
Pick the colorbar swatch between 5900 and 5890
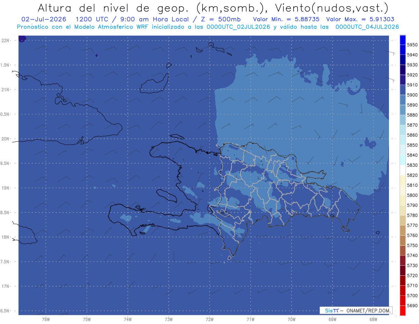tap(402, 100)
